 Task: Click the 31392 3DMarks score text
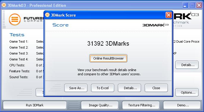tap(108, 44)
